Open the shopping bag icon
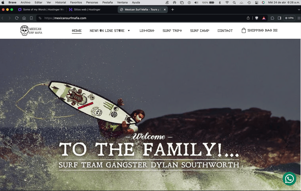301x191 pixels. click(244, 30)
